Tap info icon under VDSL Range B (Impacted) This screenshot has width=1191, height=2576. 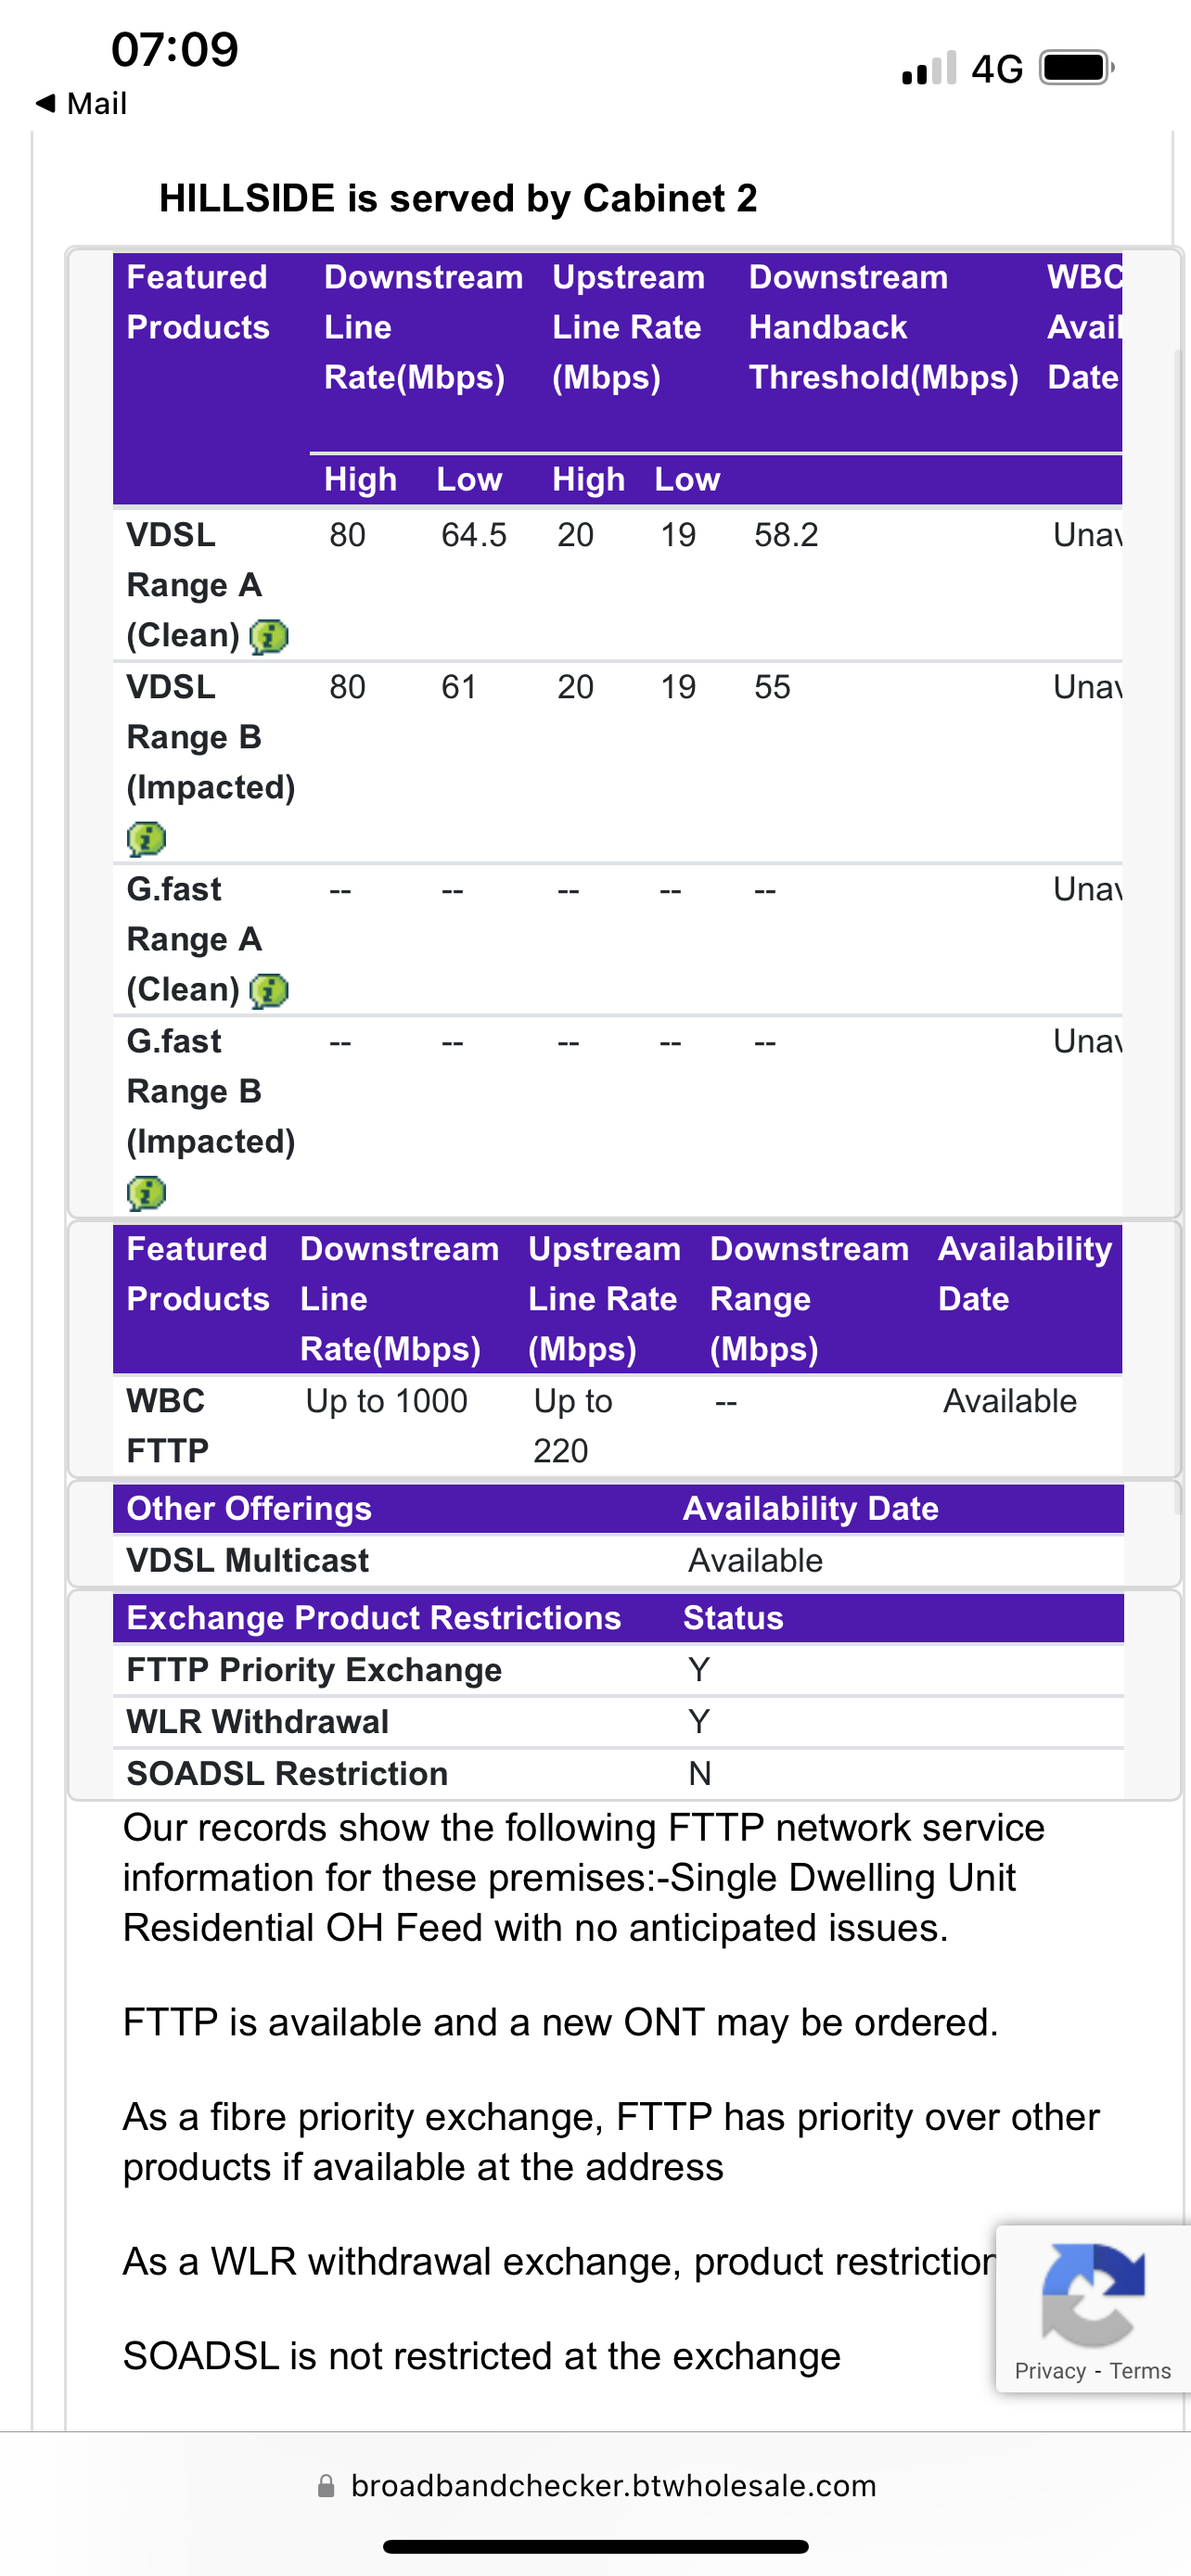pyautogui.click(x=146, y=838)
